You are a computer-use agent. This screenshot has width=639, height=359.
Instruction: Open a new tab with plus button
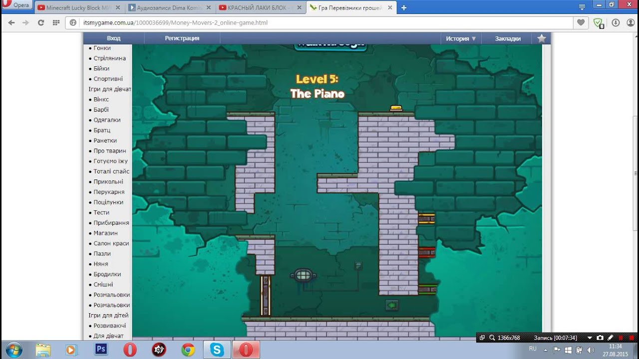click(404, 7)
